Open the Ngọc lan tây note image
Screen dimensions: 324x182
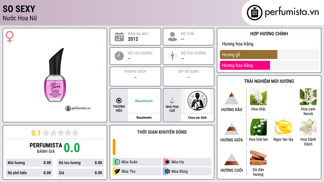pos(283,127)
